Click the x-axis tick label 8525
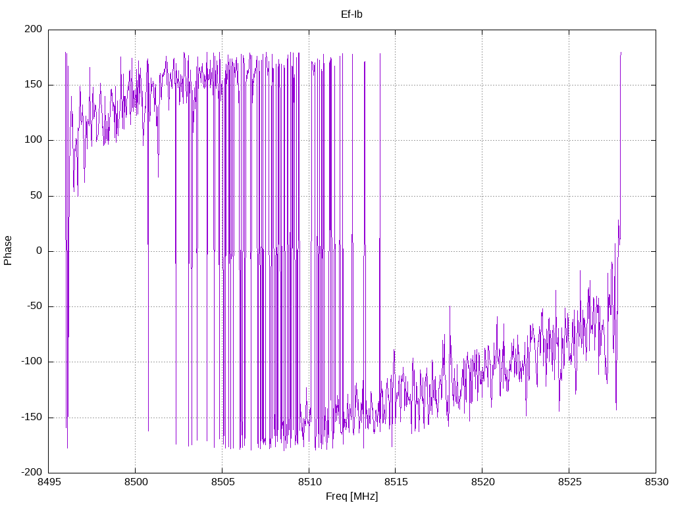This screenshot has width=674, height=505. coord(569,482)
